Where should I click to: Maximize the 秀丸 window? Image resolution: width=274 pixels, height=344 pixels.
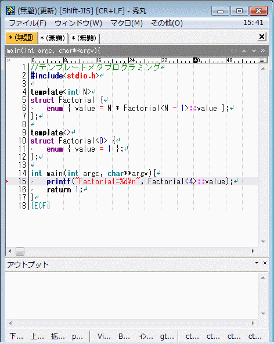click(239, 10)
